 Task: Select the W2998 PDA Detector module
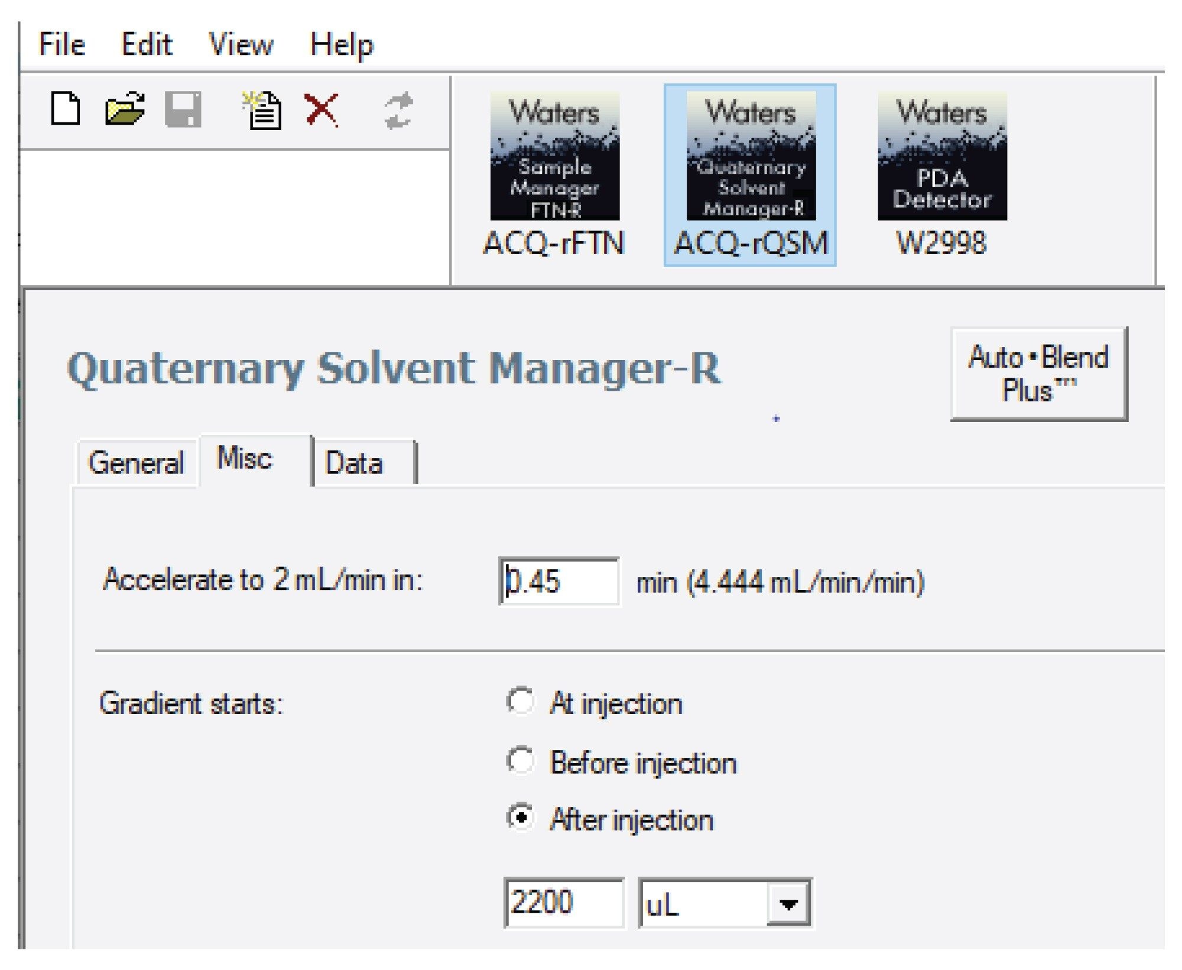tap(942, 175)
